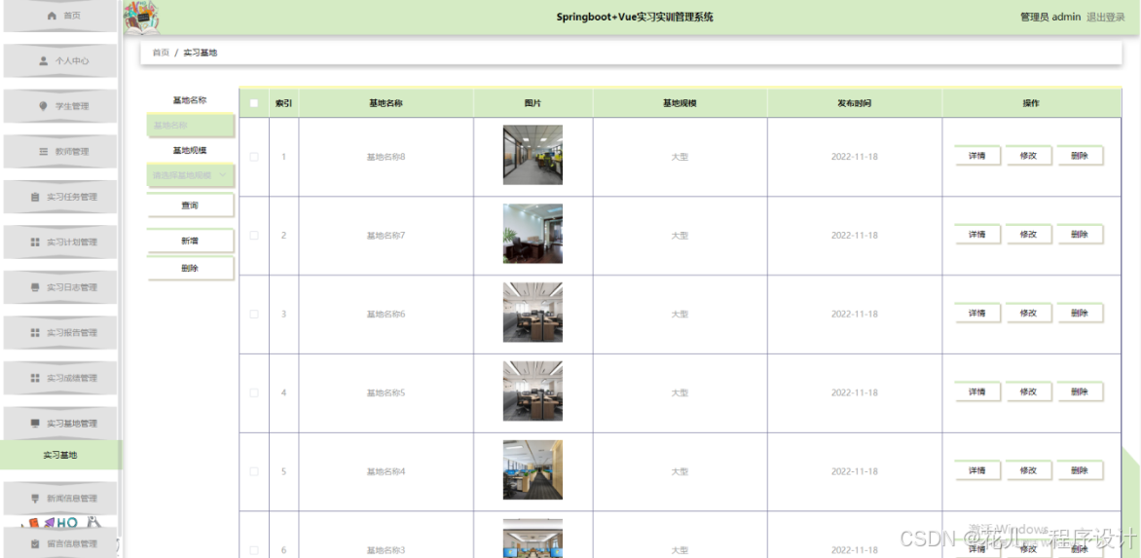Image resolution: width=1141 pixels, height=558 pixels.
Task: Click the 删除 button below 新增
Action: coord(190,269)
